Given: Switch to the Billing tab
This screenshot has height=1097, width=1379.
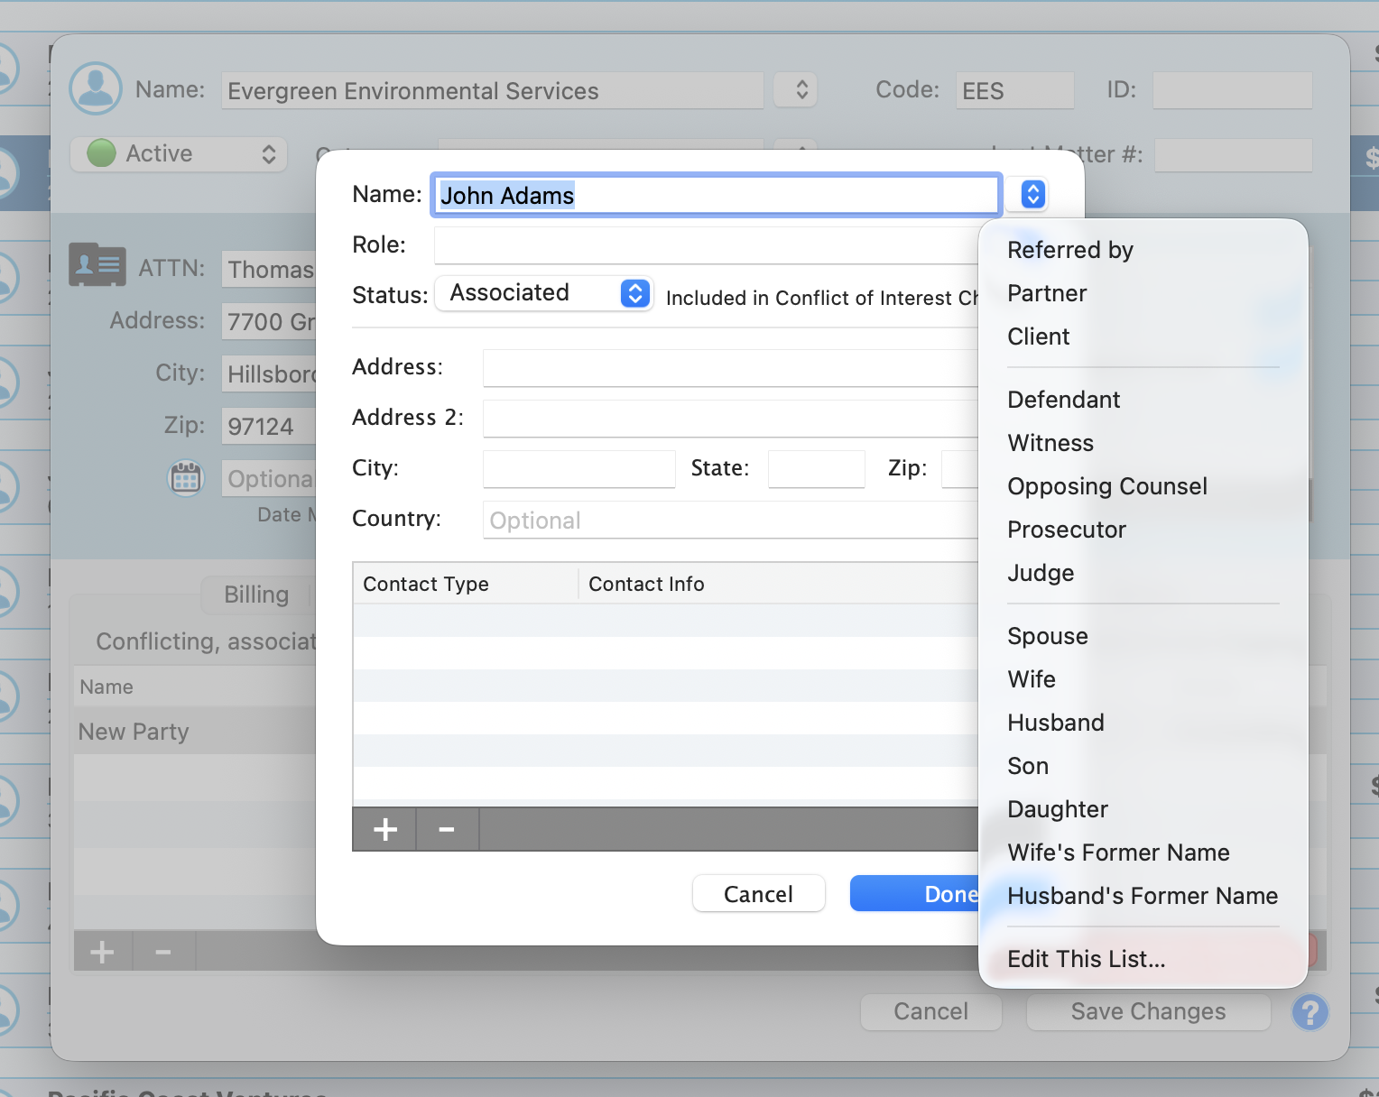Looking at the screenshot, I should tap(256, 595).
